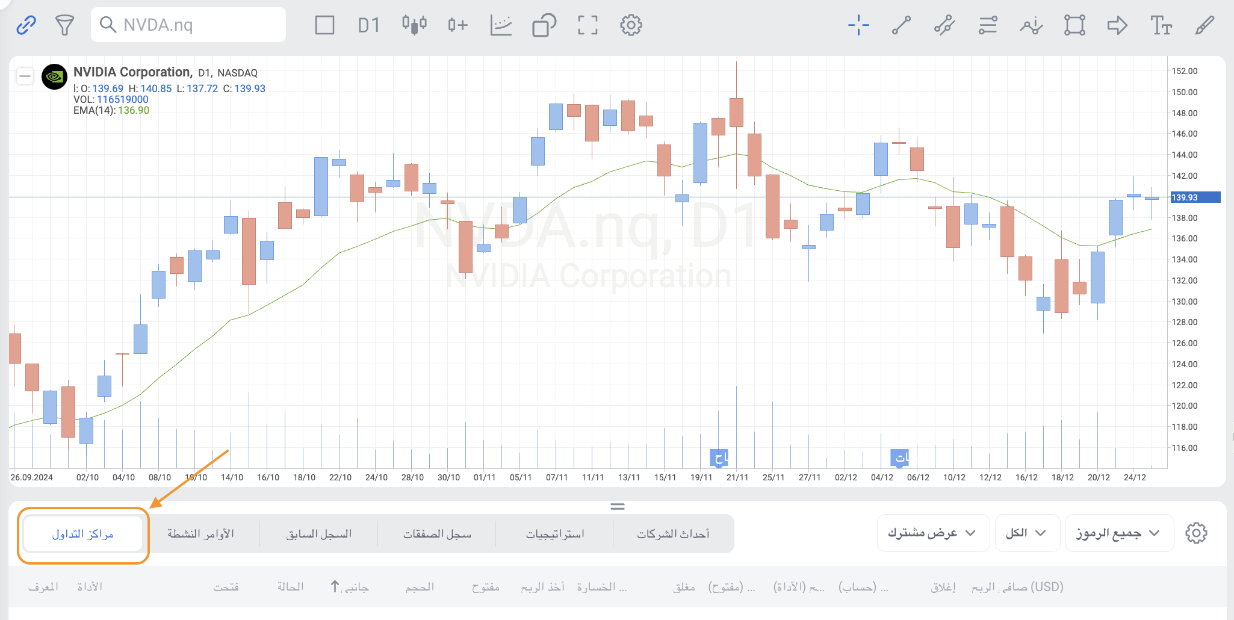1234x620 pixels.
Task: Sort by مغلق column header
Action: coord(684,587)
